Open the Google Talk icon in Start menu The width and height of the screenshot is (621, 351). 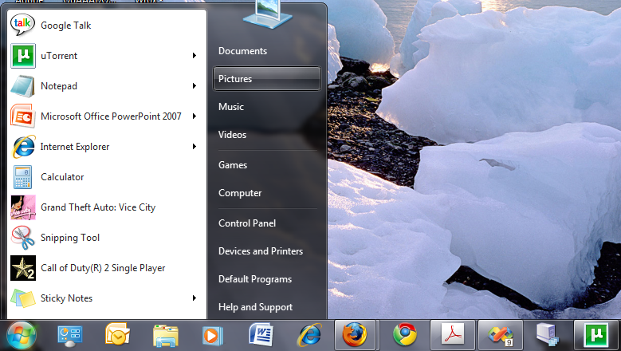click(22, 25)
